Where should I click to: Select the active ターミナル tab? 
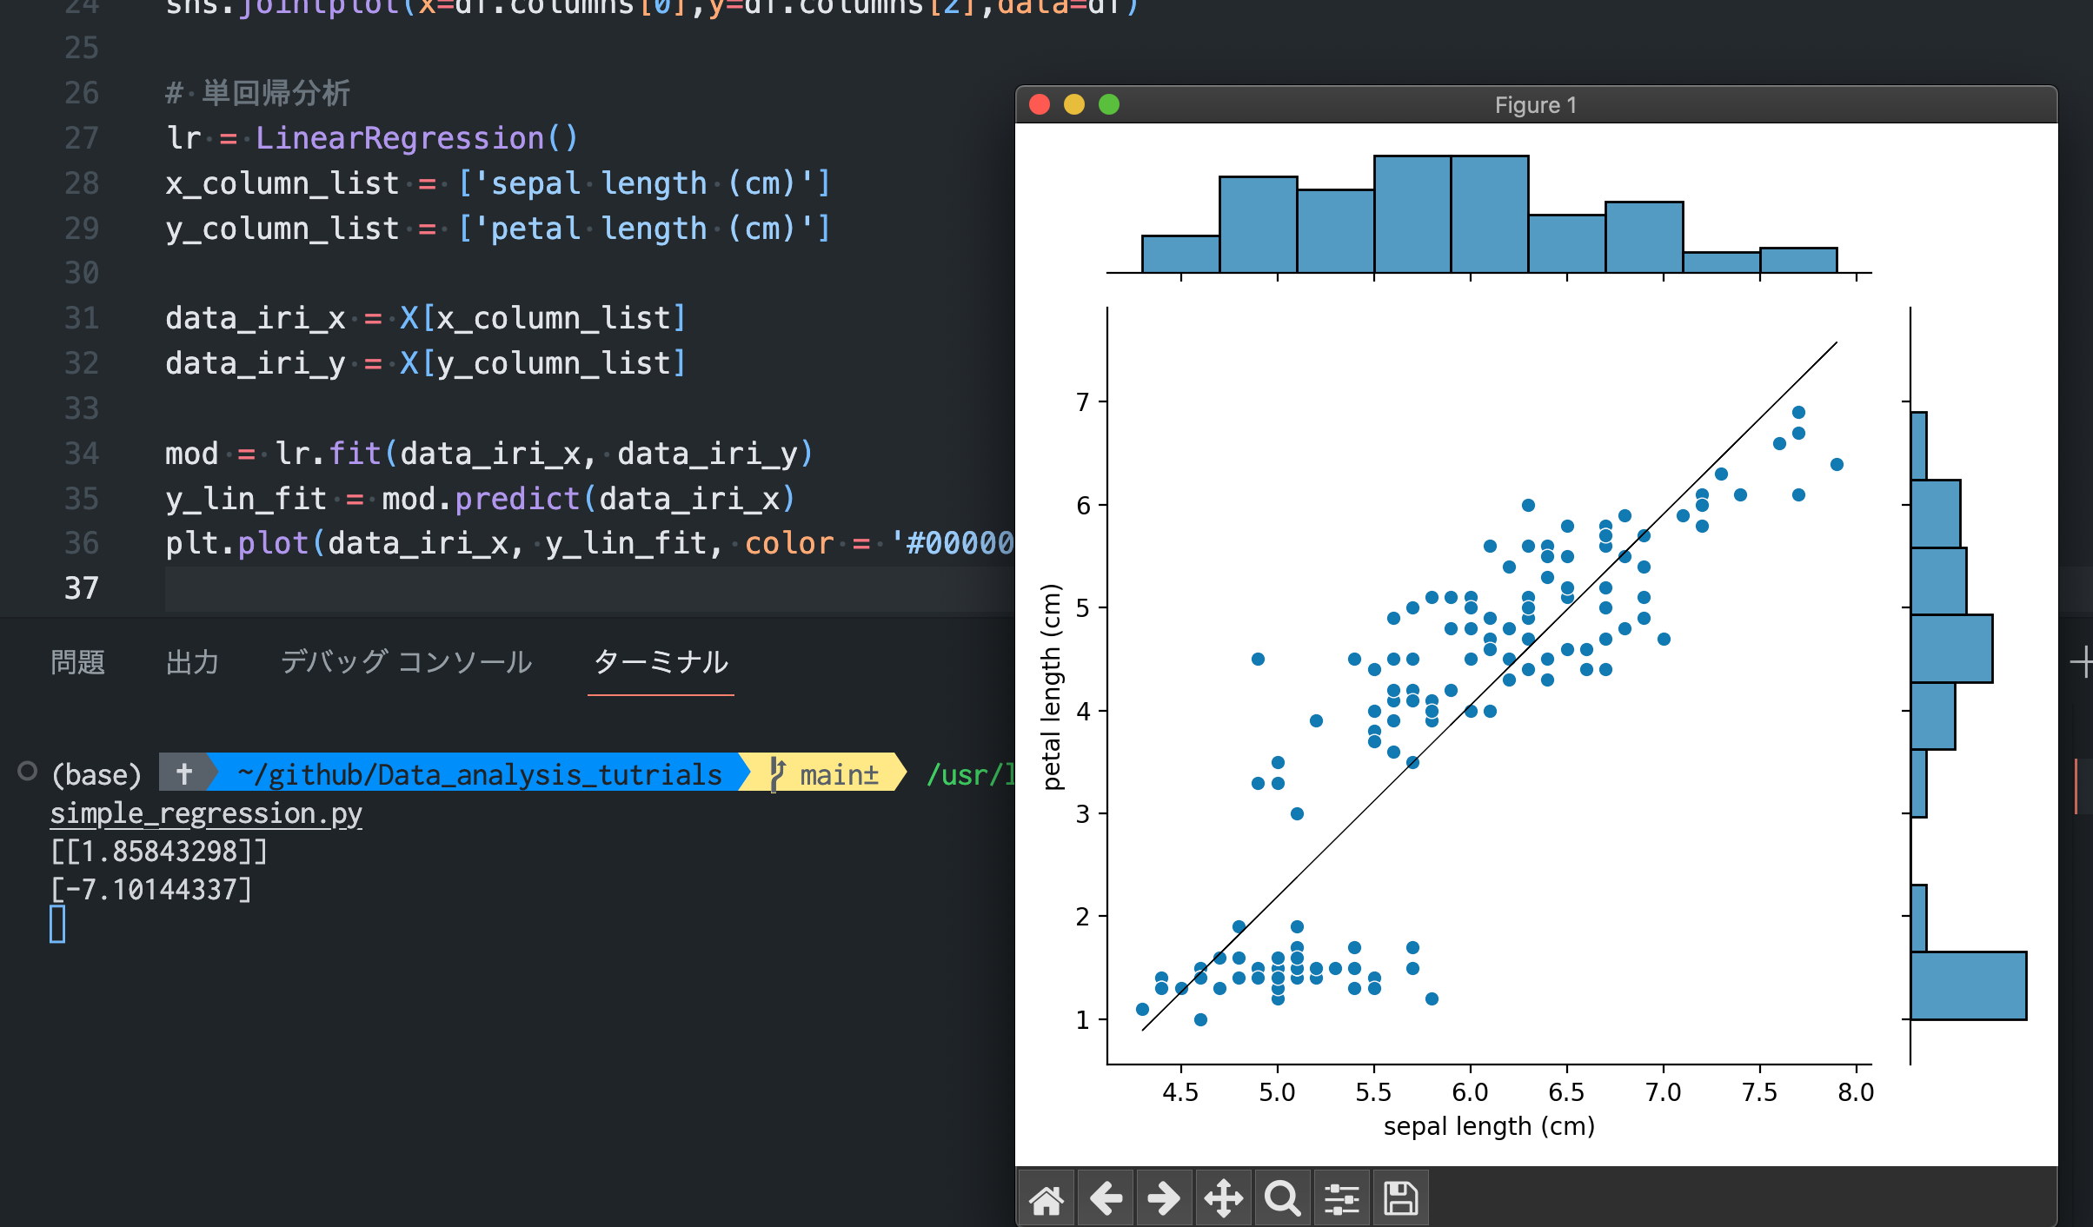(661, 662)
